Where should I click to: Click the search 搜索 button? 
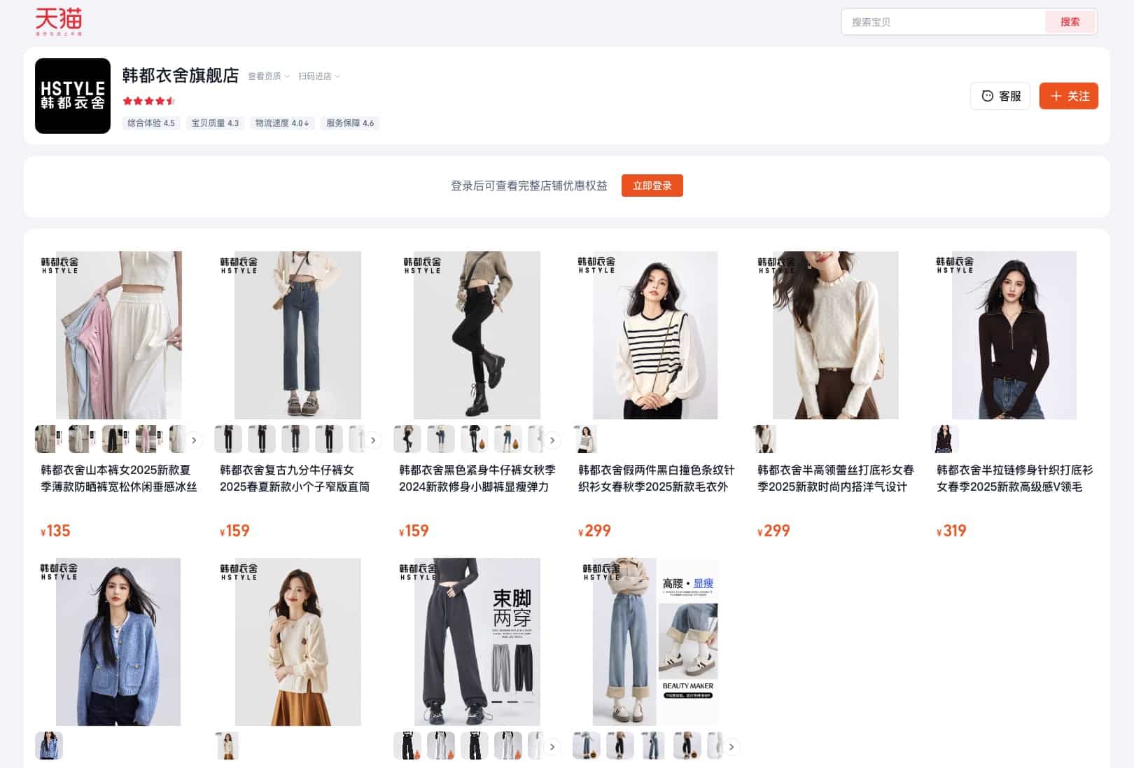point(1070,22)
